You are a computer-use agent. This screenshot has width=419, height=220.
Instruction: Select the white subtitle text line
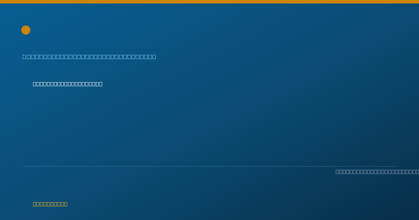(68, 84)
